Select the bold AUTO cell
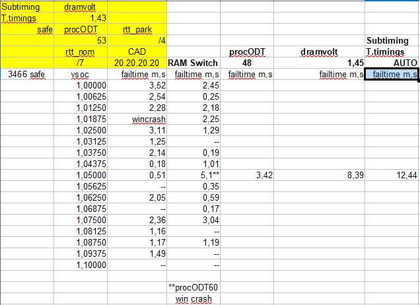 (392, 63)
